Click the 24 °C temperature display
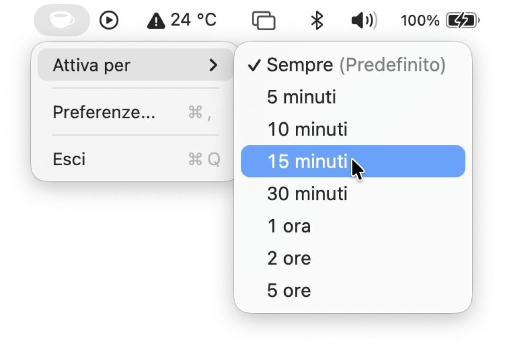505x354 pixels. click(193, 19)
